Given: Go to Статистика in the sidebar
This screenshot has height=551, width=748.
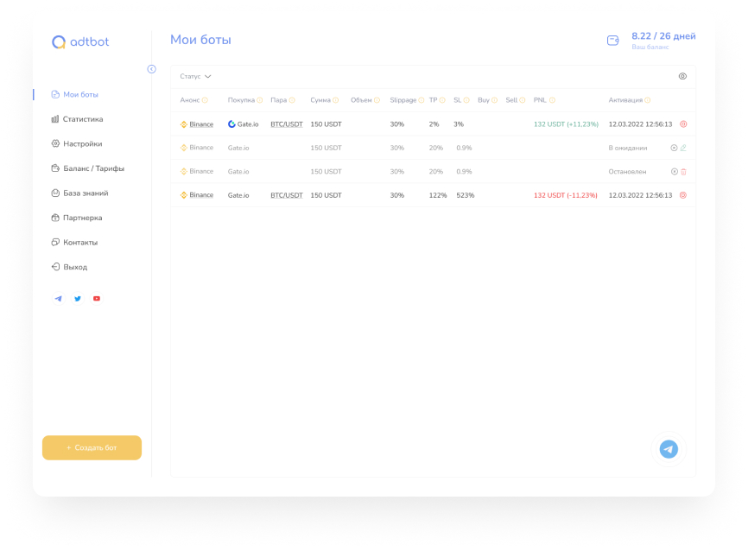Looking at the screenshot, I should coord(82,119).
